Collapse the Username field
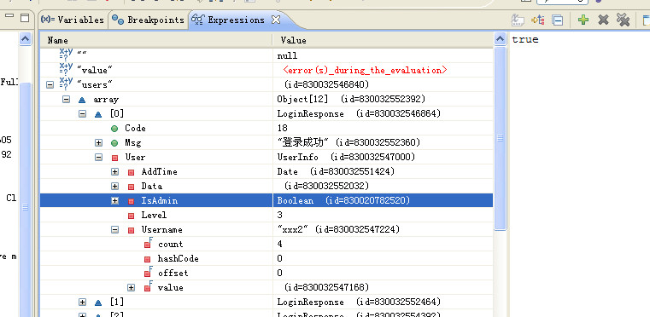The image size is (650, 317). 114,230
